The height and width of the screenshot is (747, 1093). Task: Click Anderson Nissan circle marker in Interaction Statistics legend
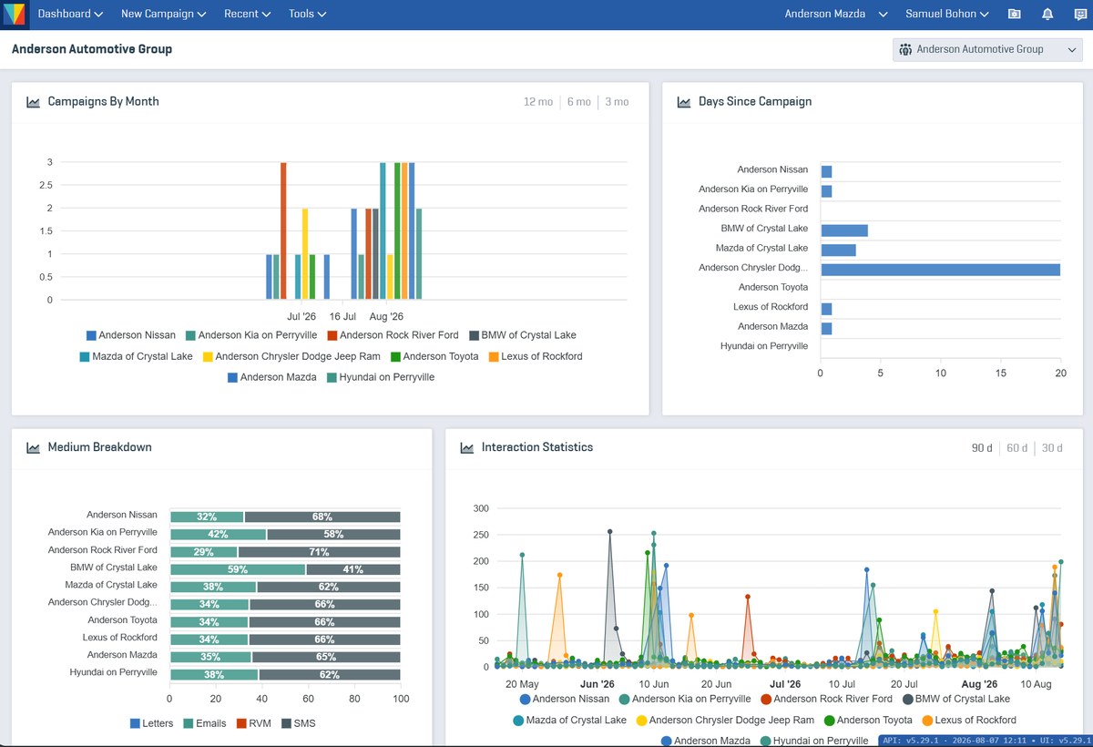525,699
